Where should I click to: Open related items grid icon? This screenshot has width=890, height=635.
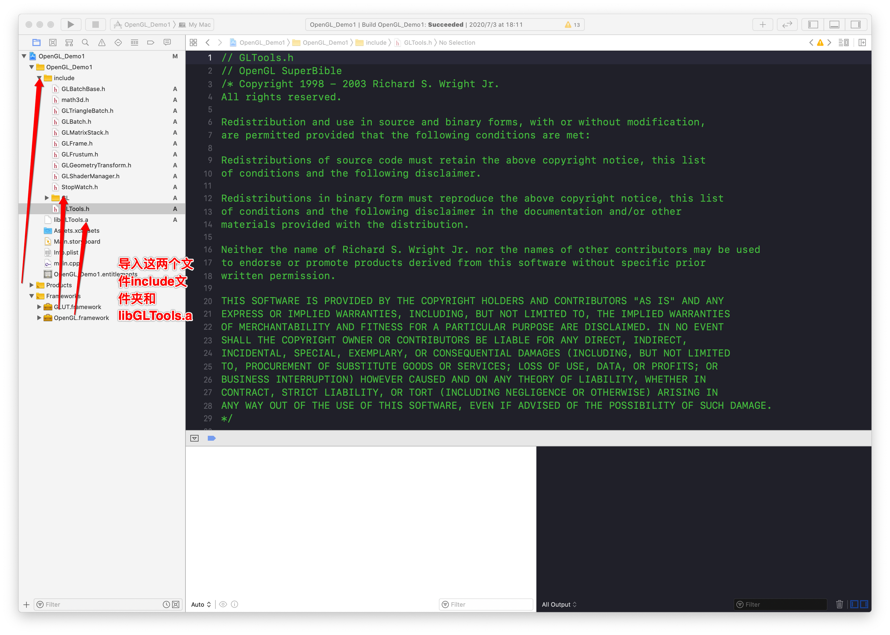coord(193,43)
